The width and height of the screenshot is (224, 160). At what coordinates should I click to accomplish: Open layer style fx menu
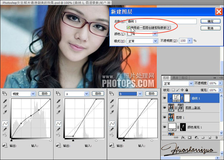tap(183, 137)
